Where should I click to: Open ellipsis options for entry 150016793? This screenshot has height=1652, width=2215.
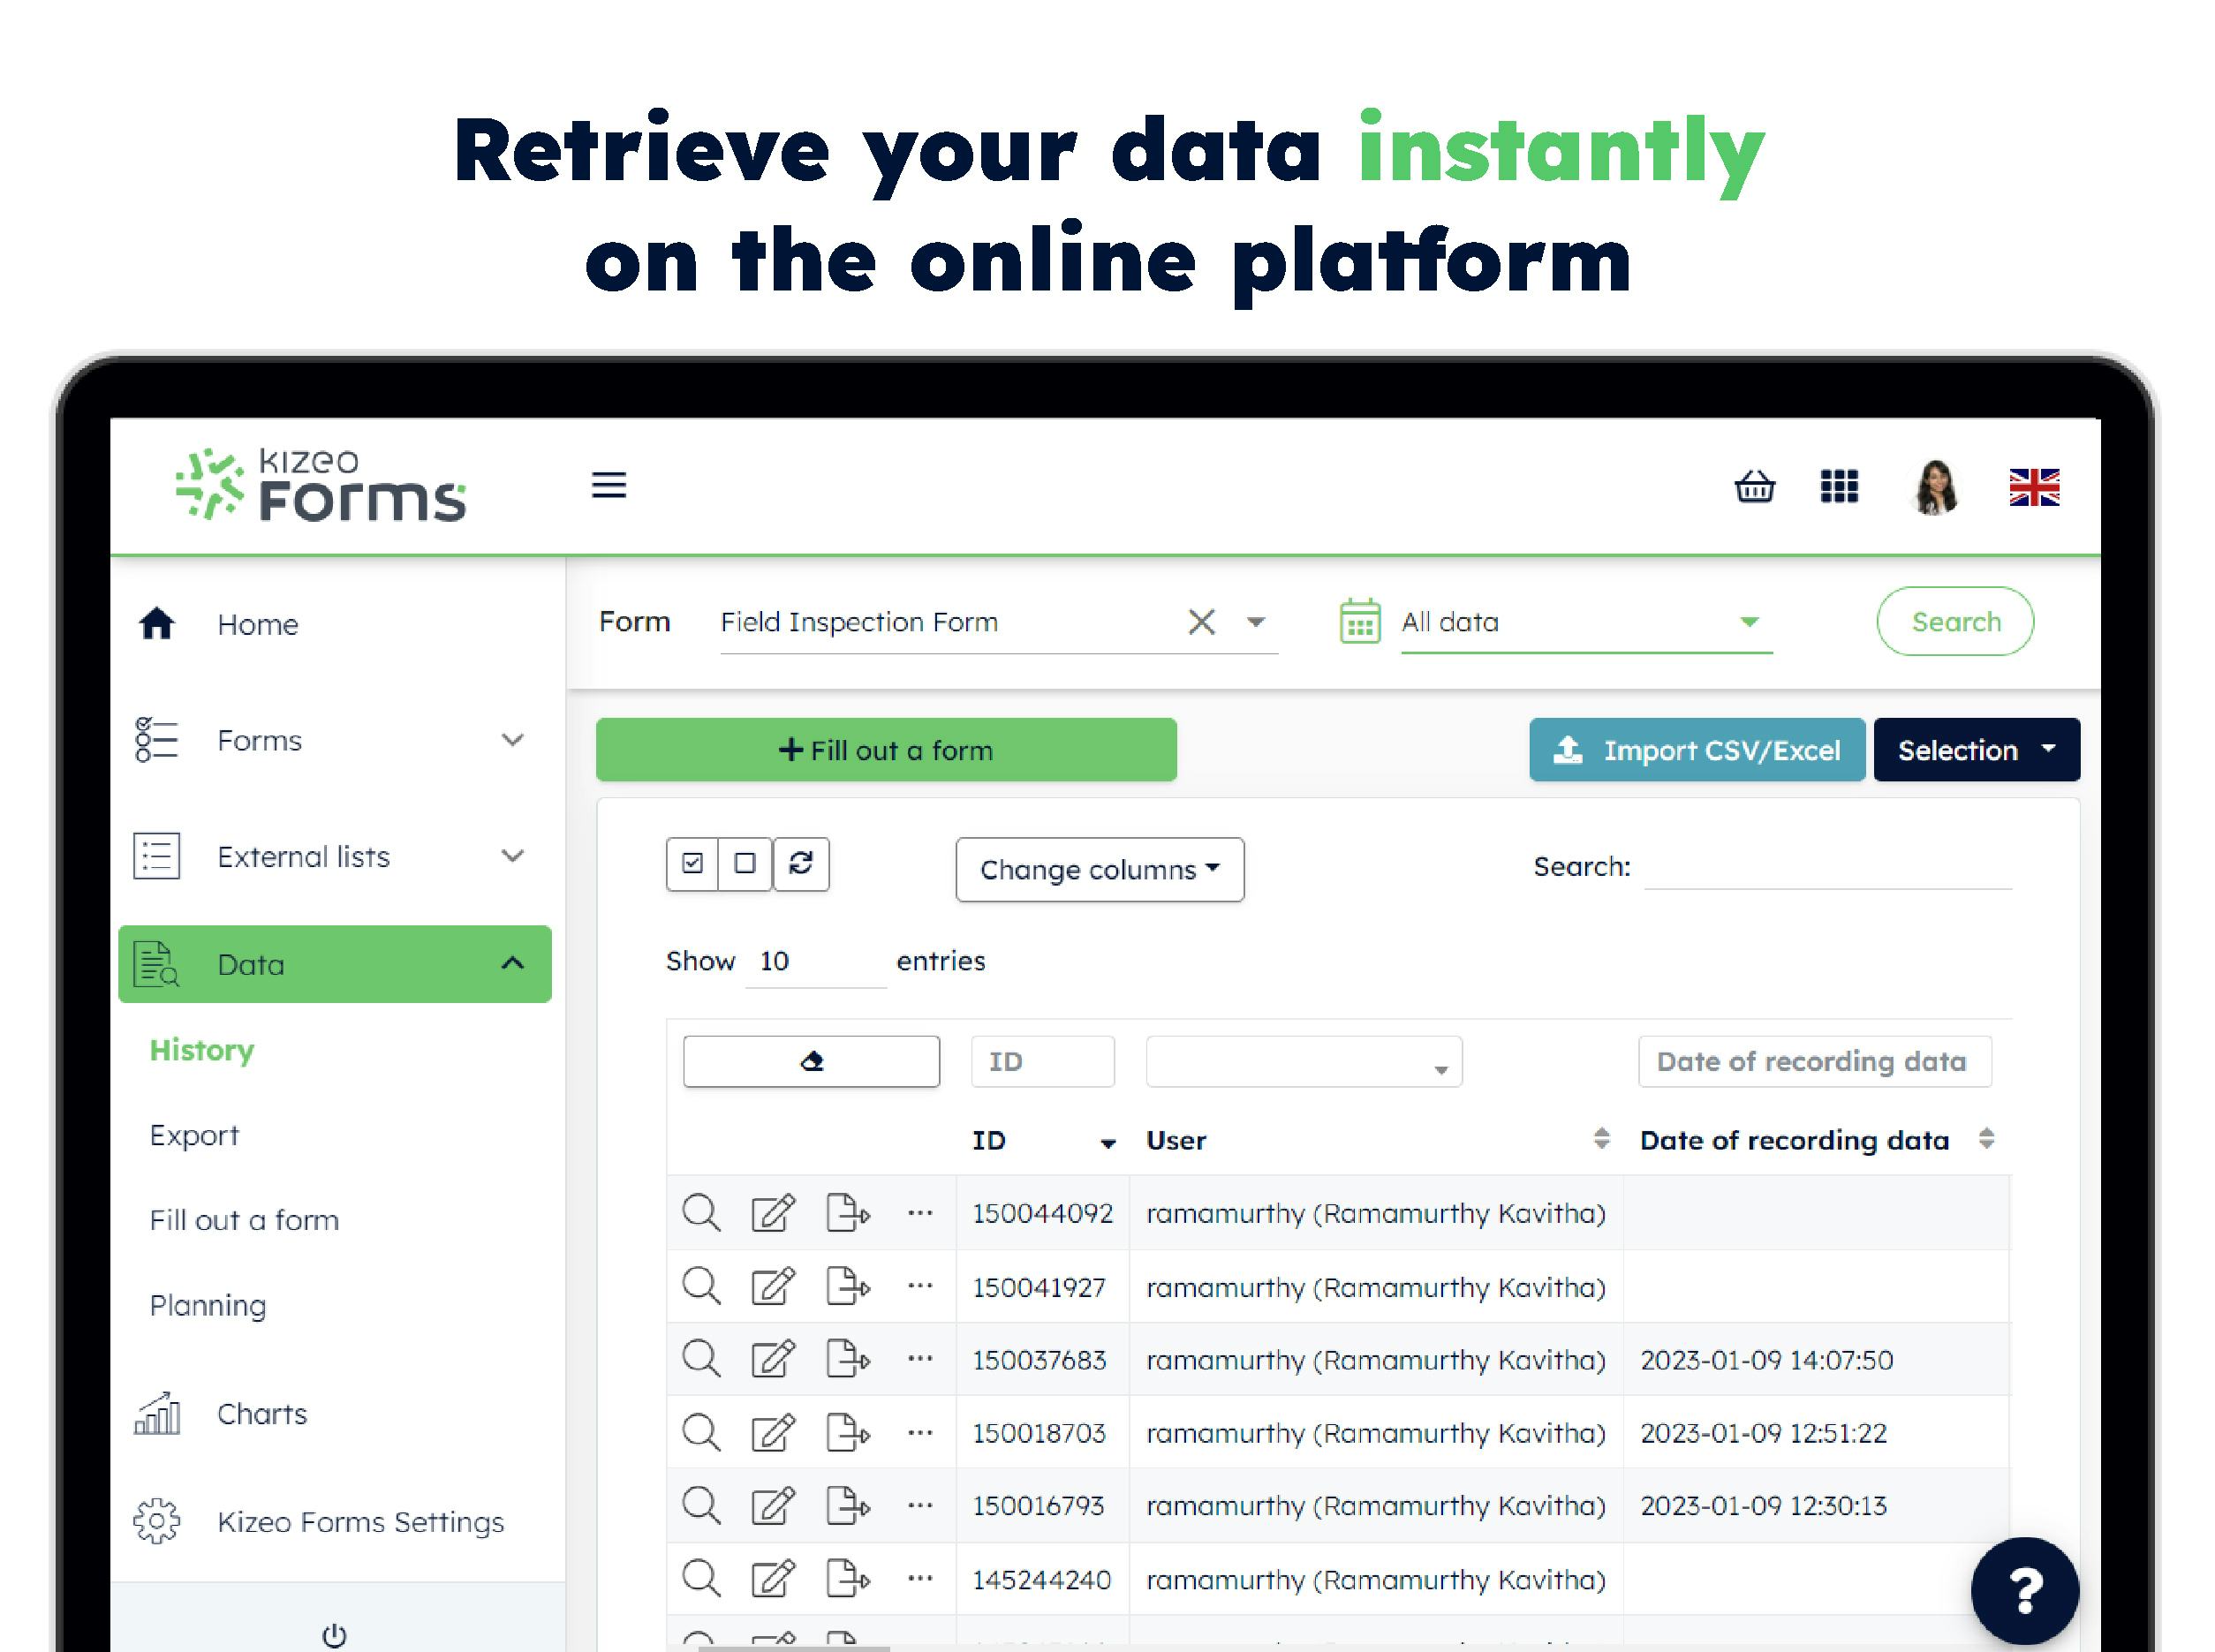919,1505
